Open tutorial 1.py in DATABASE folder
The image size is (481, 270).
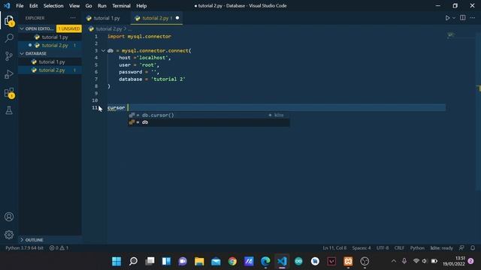click(50, 61)
